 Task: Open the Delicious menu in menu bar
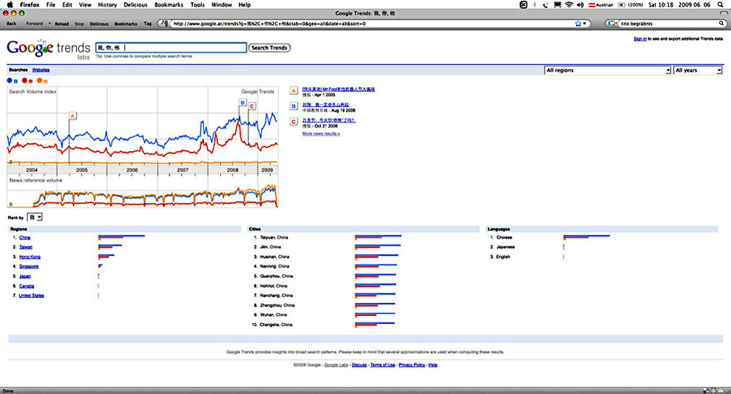[135, 4]
